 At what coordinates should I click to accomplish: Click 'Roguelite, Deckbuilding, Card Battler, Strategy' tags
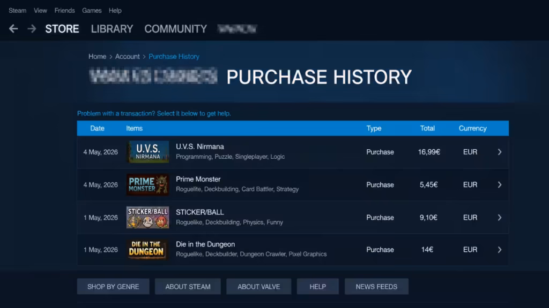pos(238,189)
